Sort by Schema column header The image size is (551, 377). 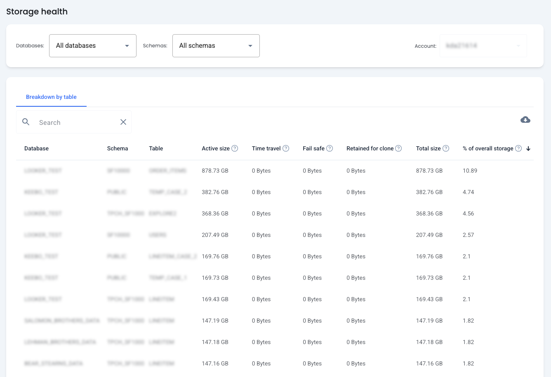(118, 148)
